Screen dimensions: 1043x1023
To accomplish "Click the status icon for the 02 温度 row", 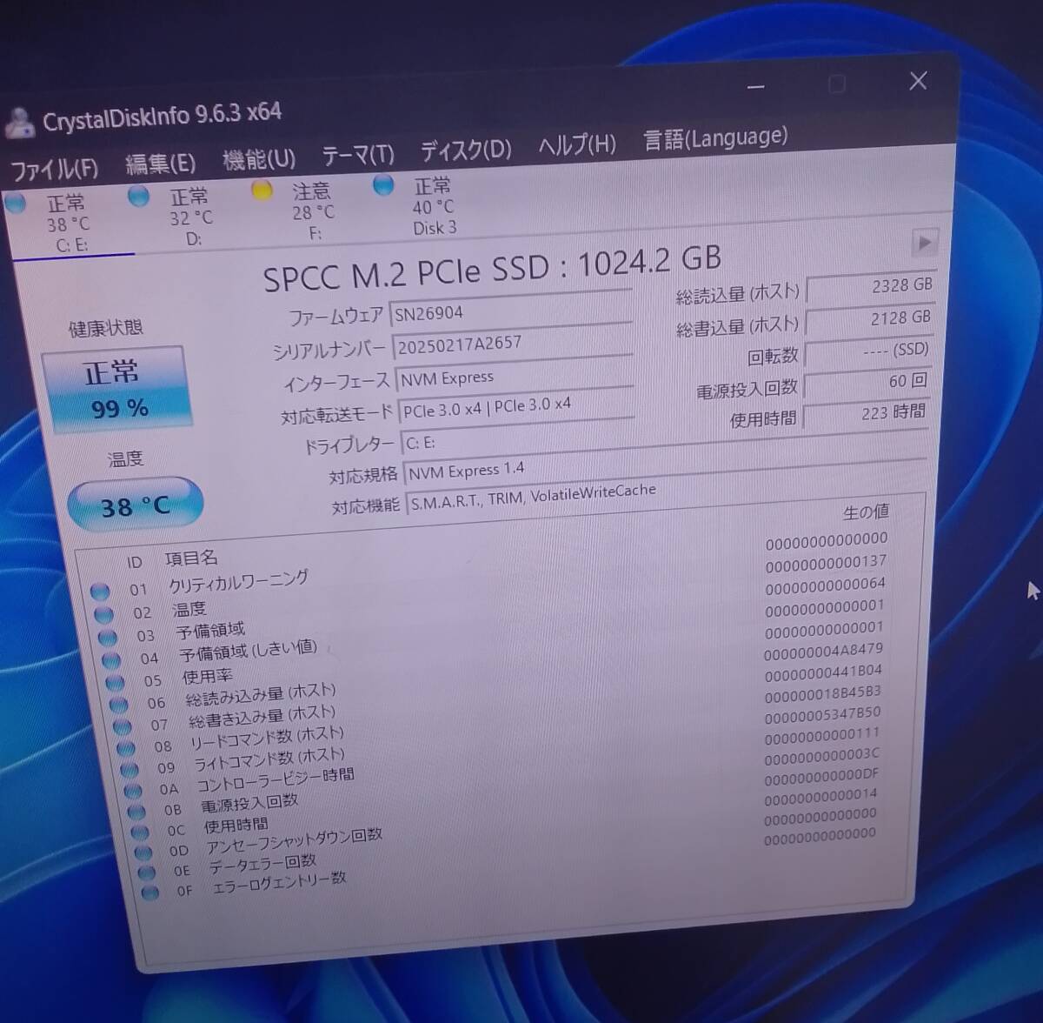I will (104, 614).
